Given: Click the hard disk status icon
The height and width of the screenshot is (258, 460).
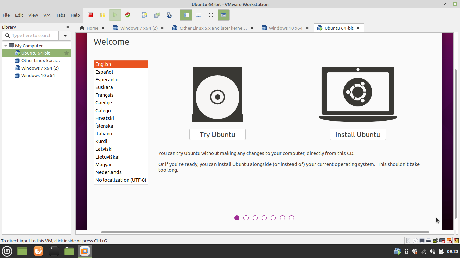Looking at the screenshot, I should click(x=408, y=241).
